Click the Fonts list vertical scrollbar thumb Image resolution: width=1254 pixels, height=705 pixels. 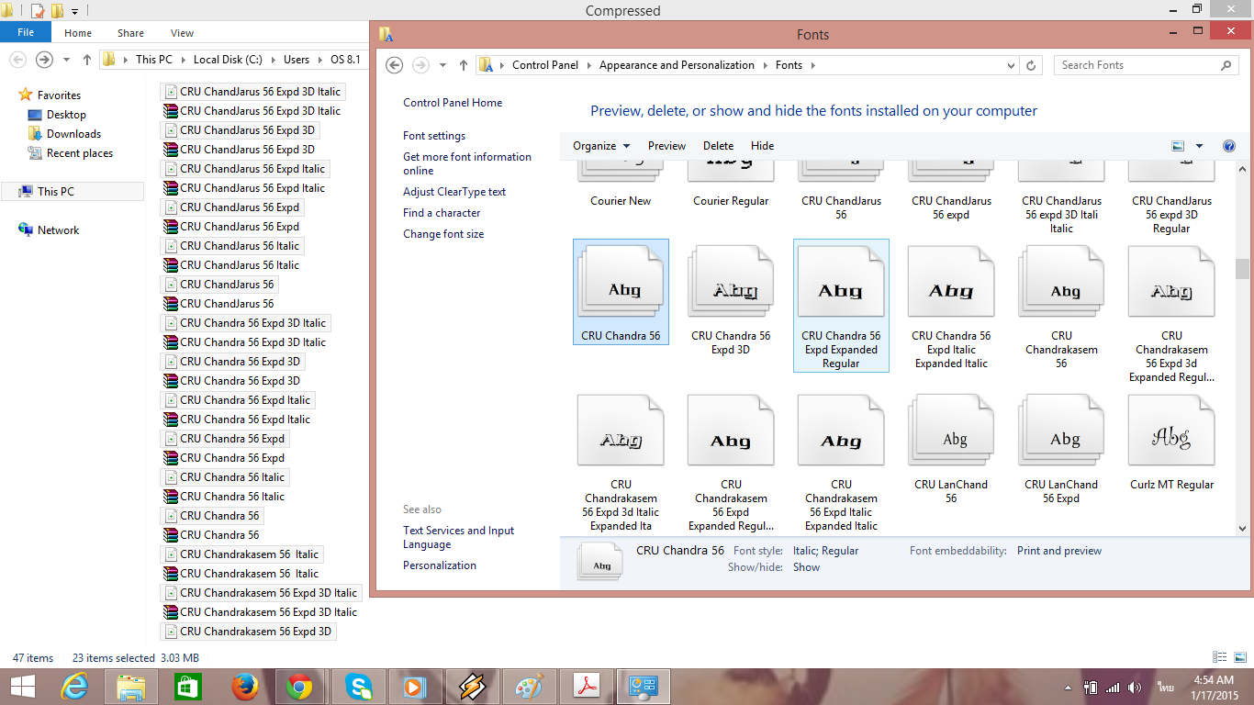pos(1242,268)
